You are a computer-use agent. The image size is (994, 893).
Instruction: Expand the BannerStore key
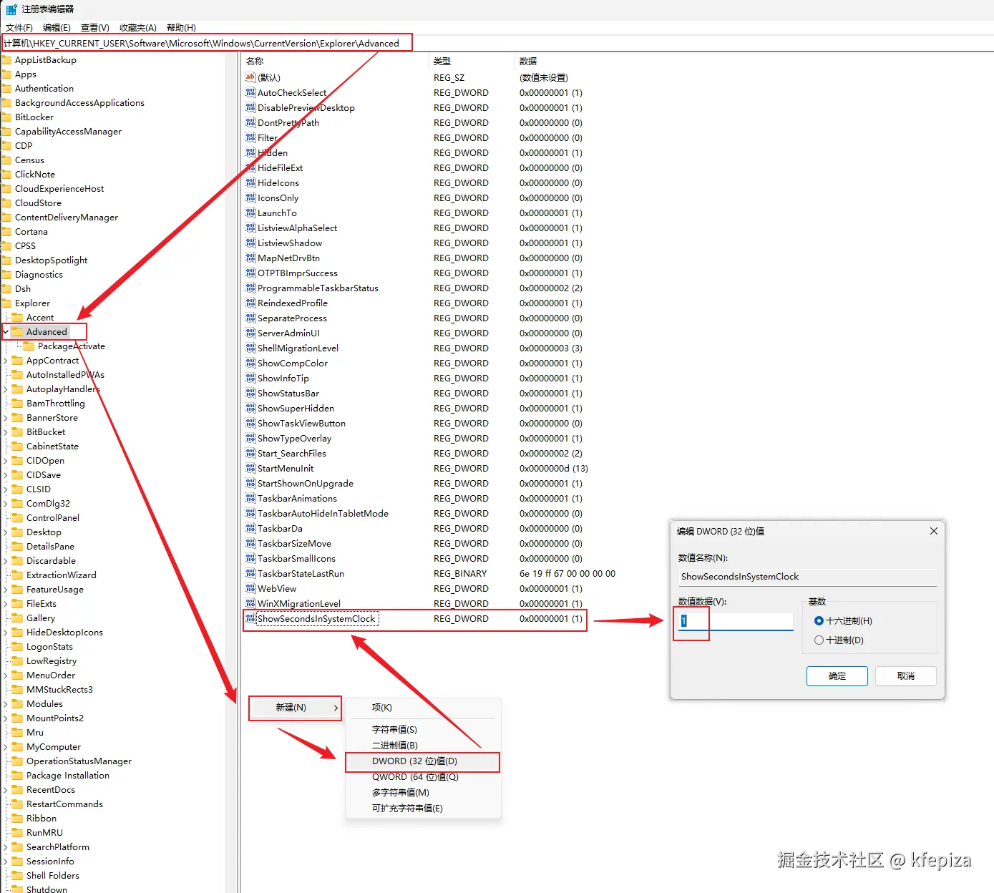(x=6, y=418)
